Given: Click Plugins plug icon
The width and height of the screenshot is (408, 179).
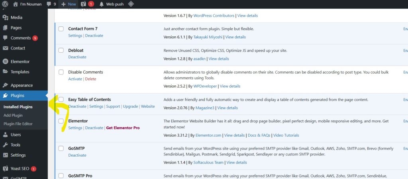Looking at the screenshot, I should coord(5,96).
